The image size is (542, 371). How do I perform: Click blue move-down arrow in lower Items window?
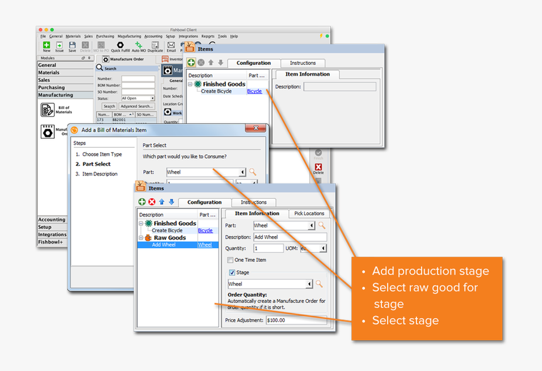point(171,202)
